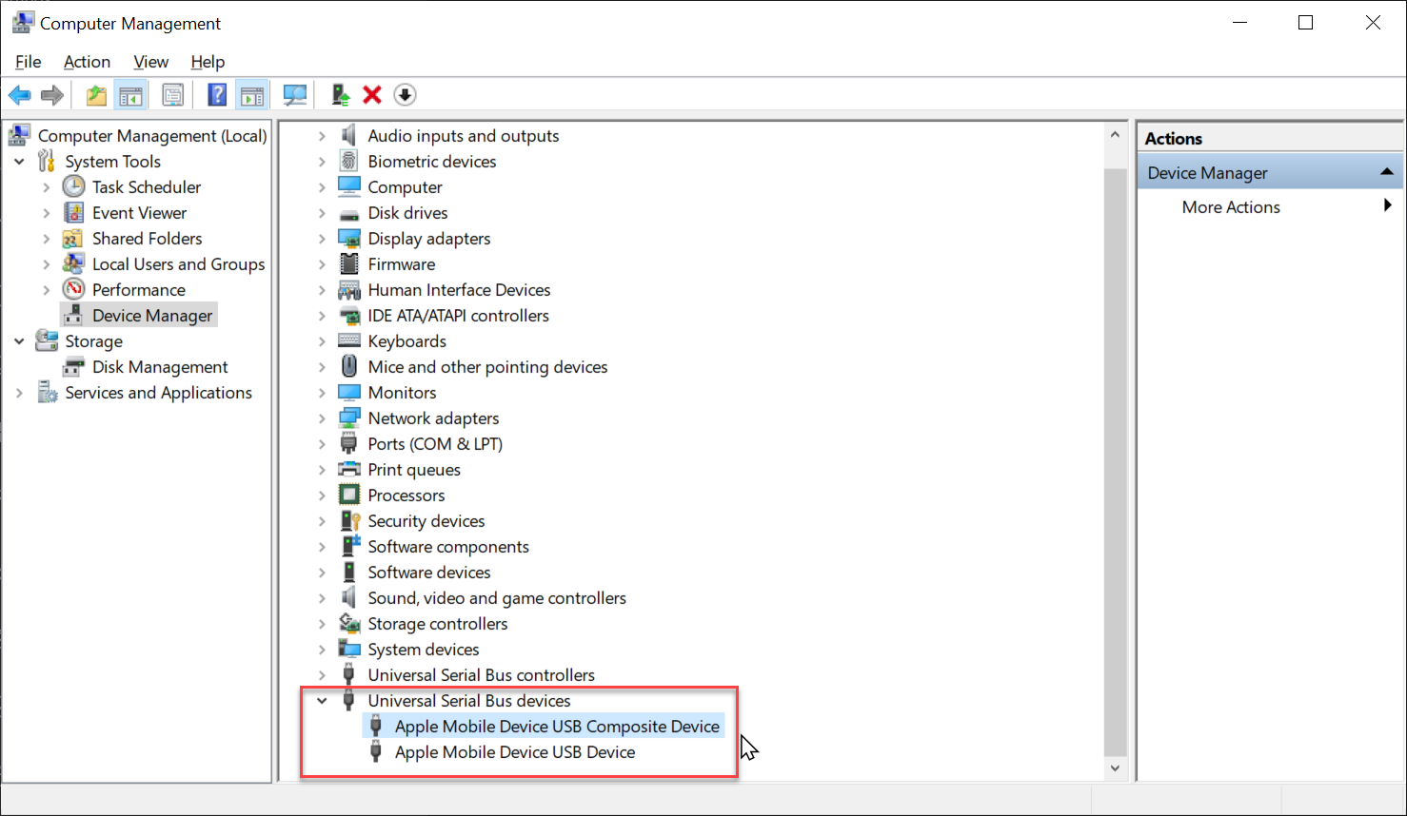Click the device list scrollbar up arrow
Image resolution: width=1407 pixels, height=816 pixels.
tap(1115, 136)
